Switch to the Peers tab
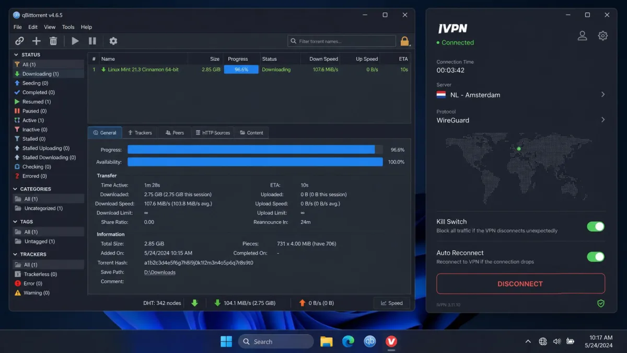 click(175, 133)
